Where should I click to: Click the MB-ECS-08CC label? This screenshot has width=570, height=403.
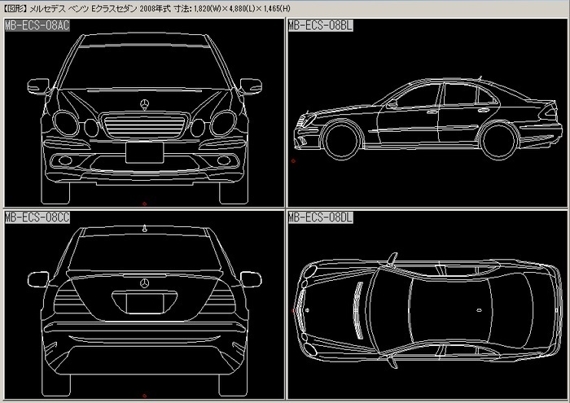pyautogui.click(x=37, y=217)
